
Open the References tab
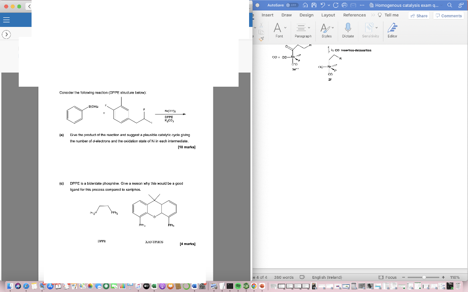354,15
